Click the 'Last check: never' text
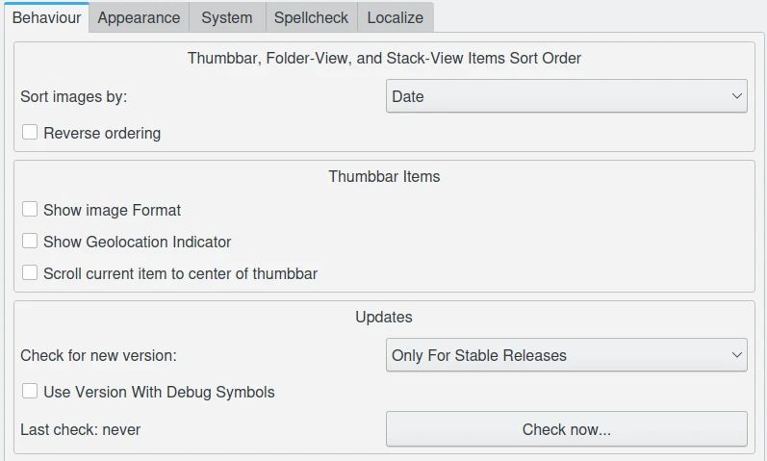 point(81,429)
